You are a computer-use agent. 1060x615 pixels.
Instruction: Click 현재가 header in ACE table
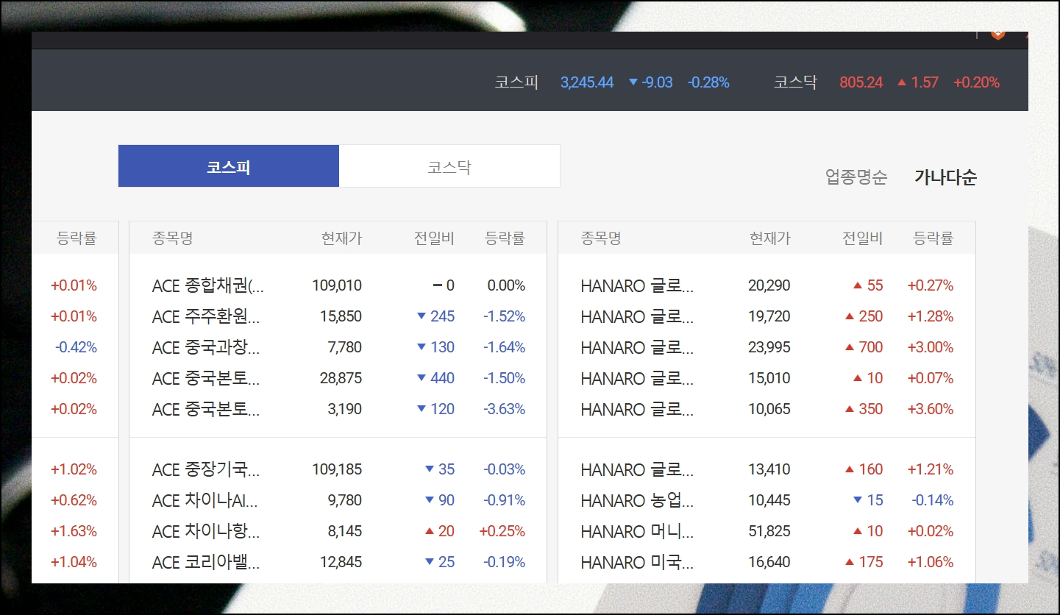341,238
